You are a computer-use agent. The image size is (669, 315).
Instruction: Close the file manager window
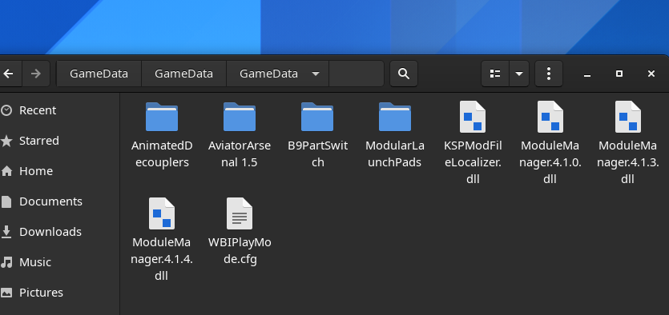[x=651, y=74]
